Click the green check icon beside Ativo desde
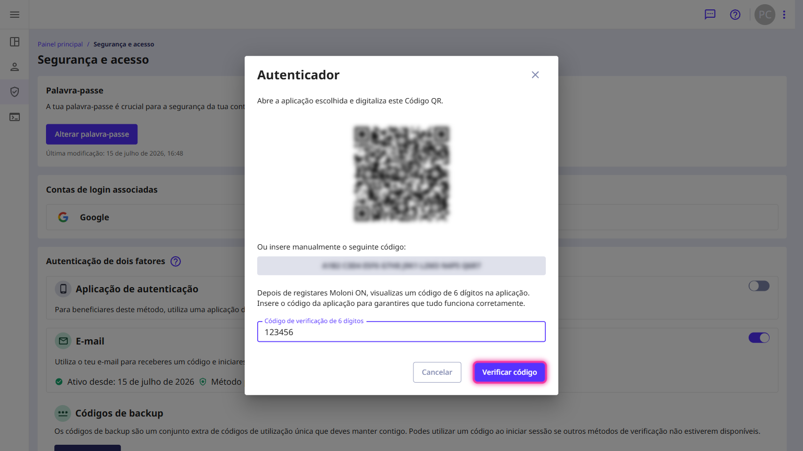The image size is (803, 451). pos(59,382)
